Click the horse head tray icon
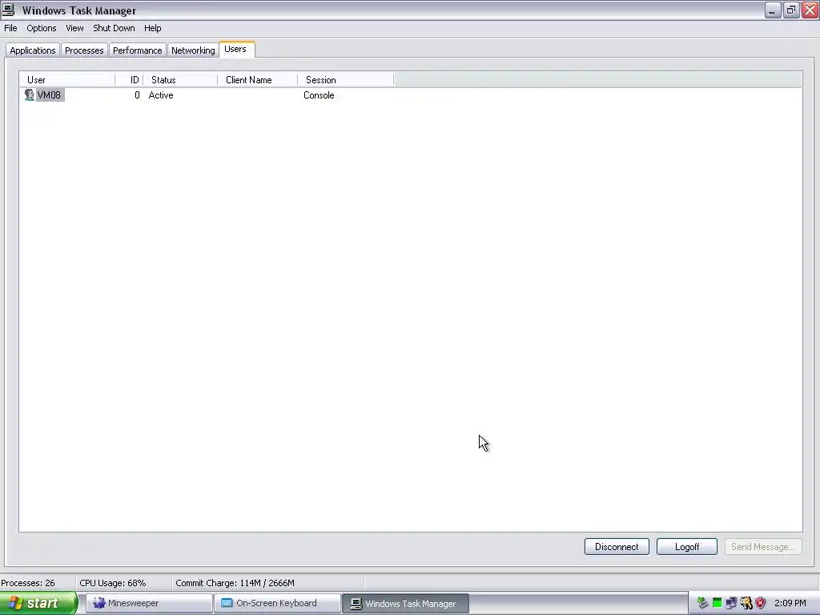Image resolution: width=820 pixels, height=615 pixels. point(746,603)
